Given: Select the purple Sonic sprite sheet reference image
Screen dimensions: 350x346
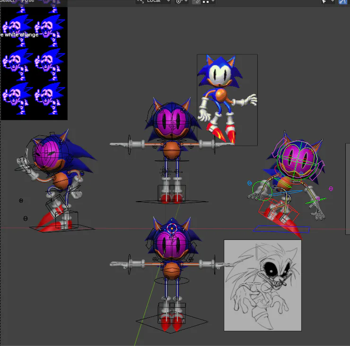Looking at the screenshot, I should pos(34,63).
